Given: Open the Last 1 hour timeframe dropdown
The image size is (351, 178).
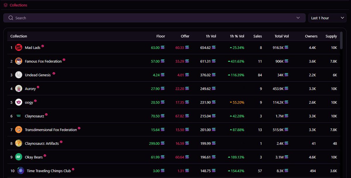Looking at the screenshot, I should pyautogui.click(x=327, y=18).
